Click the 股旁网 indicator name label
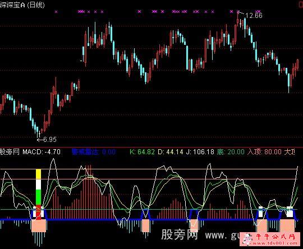Image resolution: width=303 pixels, height=249 pixels. pyautogui.click(x=10, y=152)
